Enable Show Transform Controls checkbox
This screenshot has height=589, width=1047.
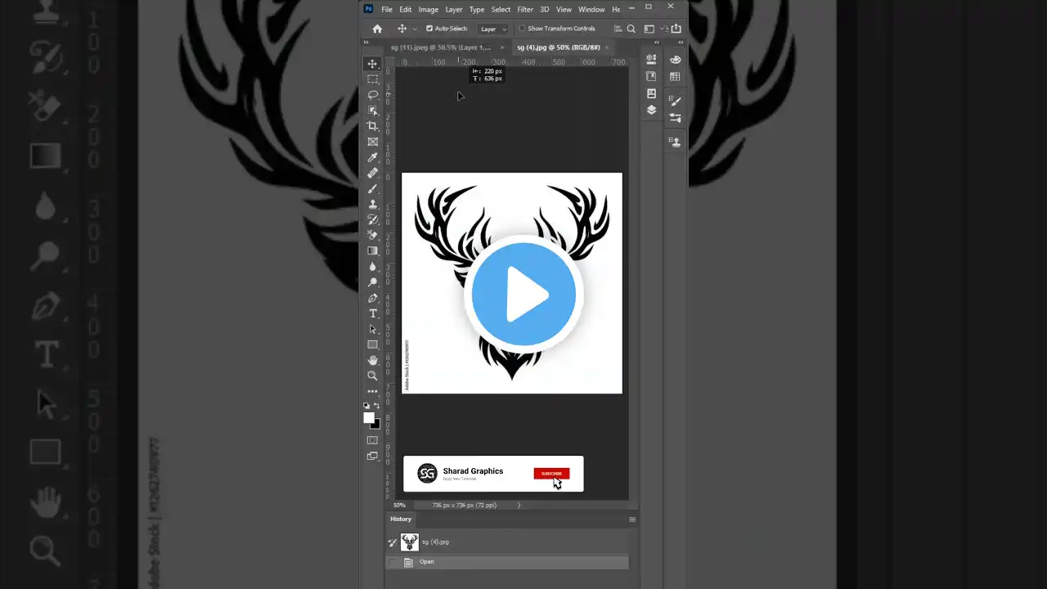522,29
